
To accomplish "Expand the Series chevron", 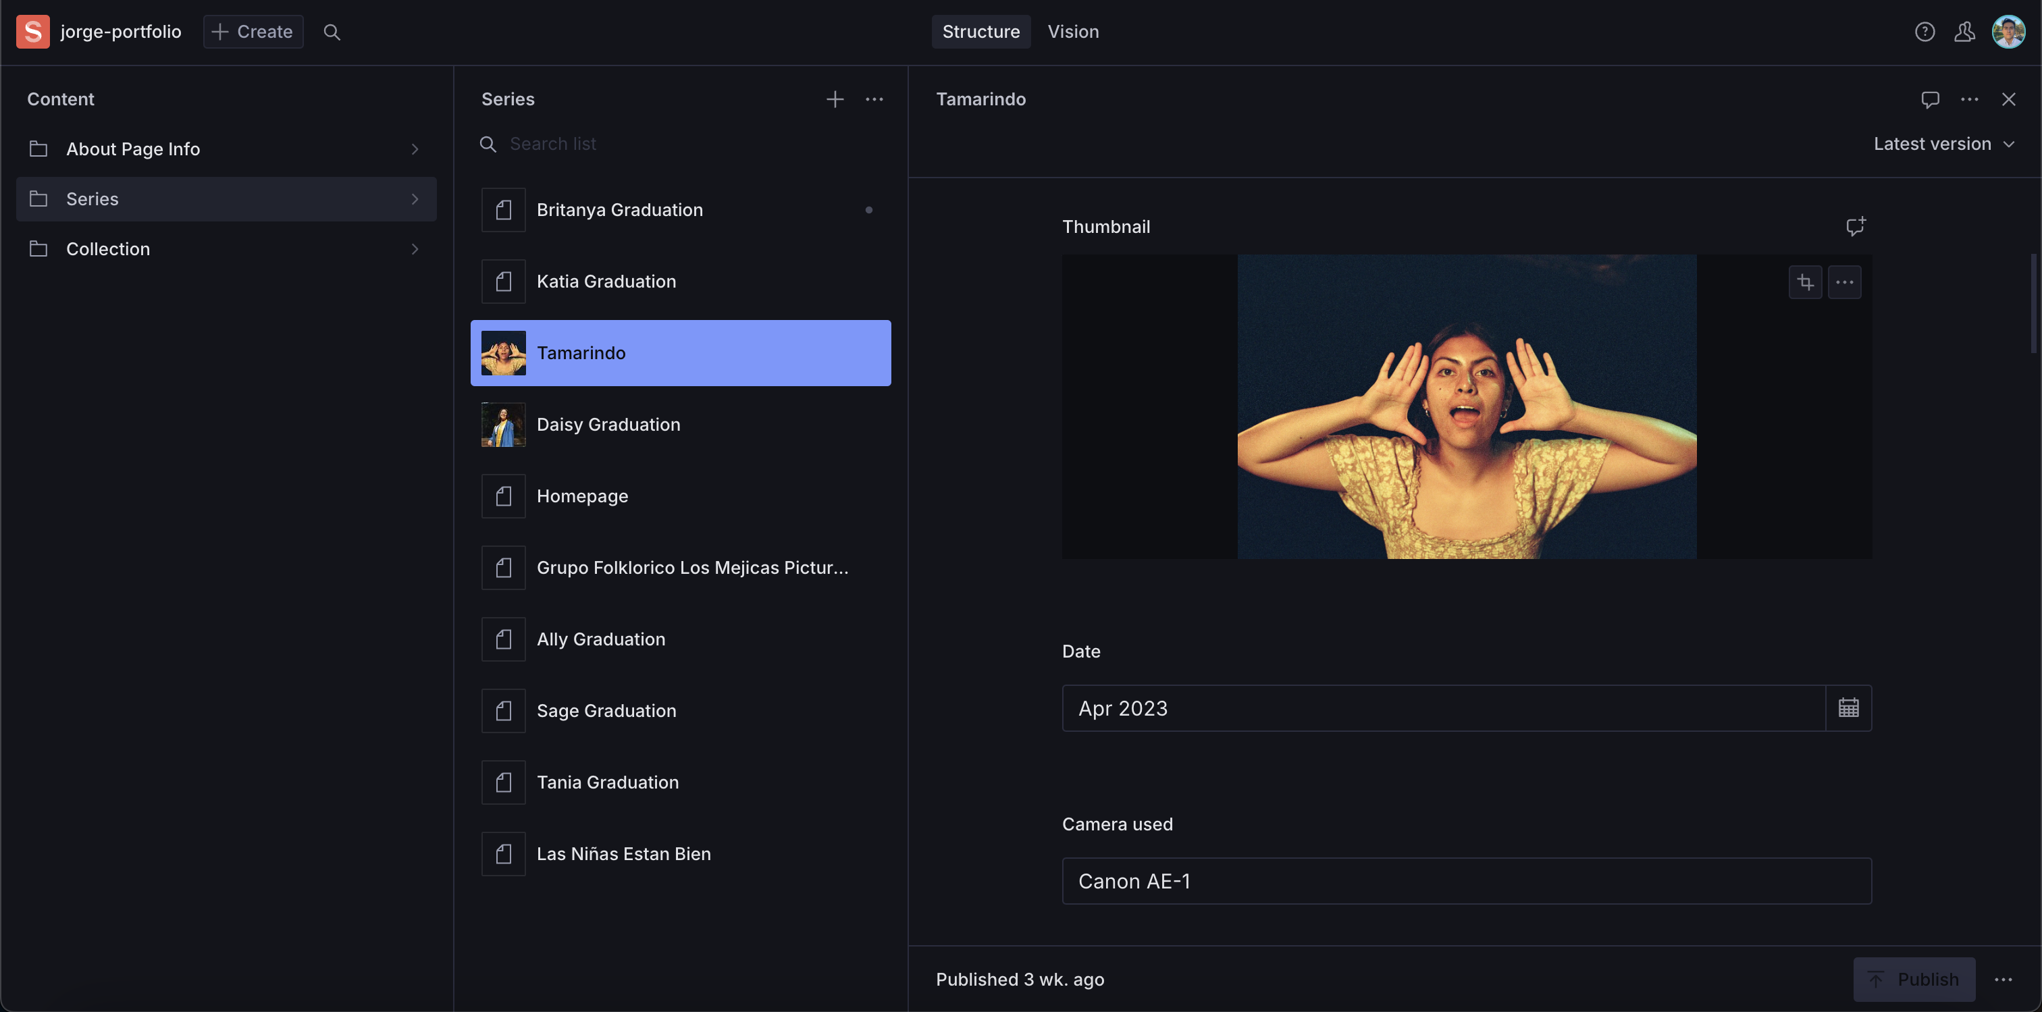I will 415,199.
